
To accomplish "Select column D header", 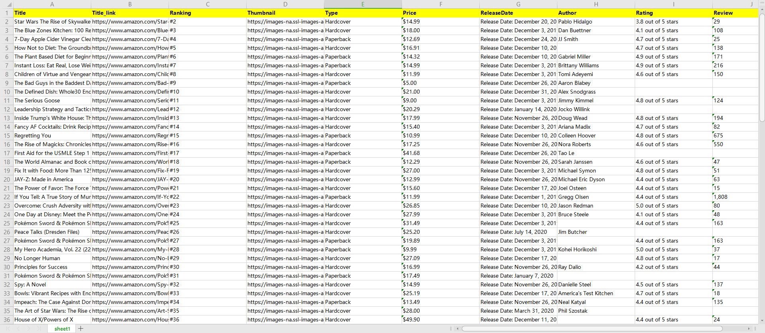I will point(285,4).
